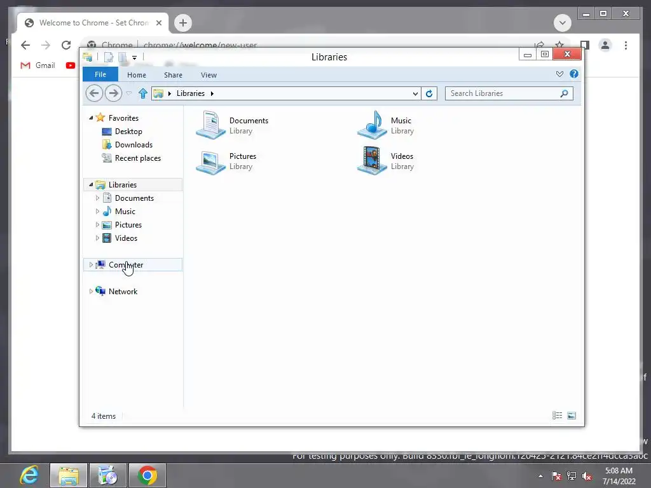
Task: Collapse the Favorites tree group
Action: [x=91, y=118]
